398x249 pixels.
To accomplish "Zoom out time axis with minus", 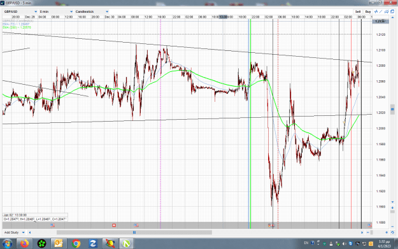I will [368, 232].
